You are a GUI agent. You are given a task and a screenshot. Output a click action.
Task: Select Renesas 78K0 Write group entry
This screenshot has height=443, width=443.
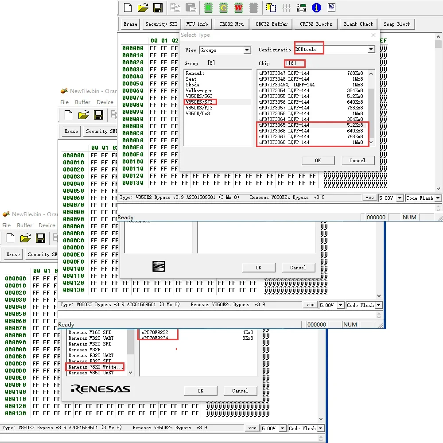click(x=96, y=367)
